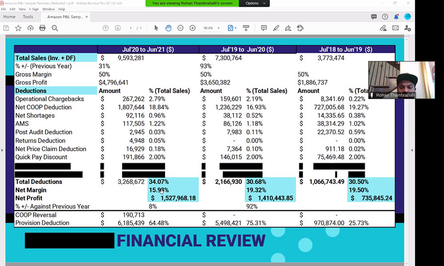Expand the fit page options arrow
The image size is (444, 266).
(236, 28)
